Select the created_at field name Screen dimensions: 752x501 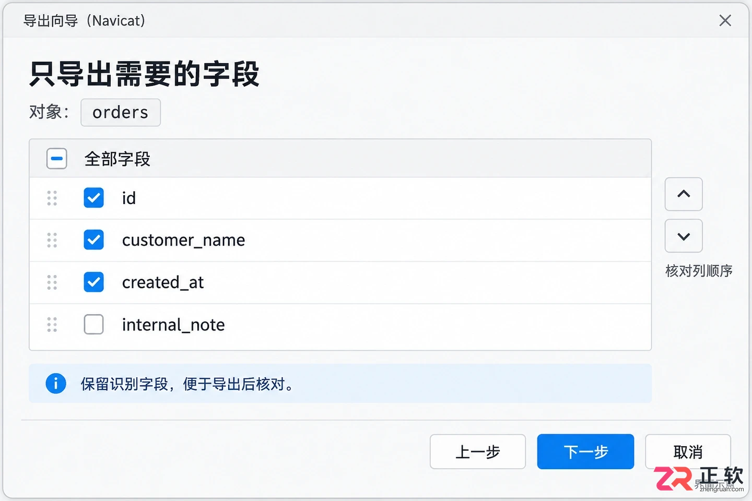163,282
